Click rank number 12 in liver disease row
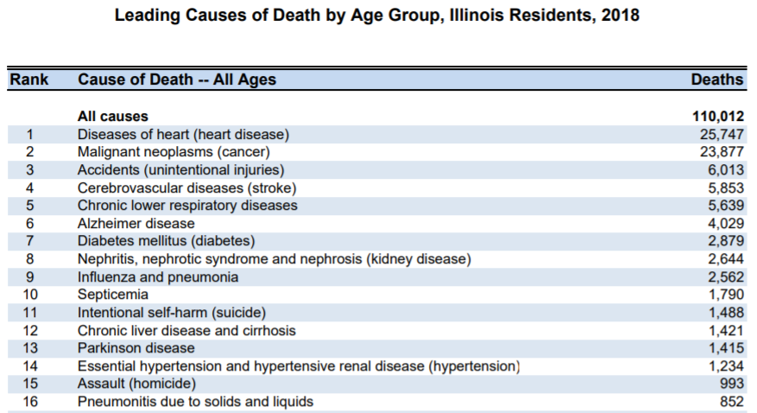 click(30, 330)
